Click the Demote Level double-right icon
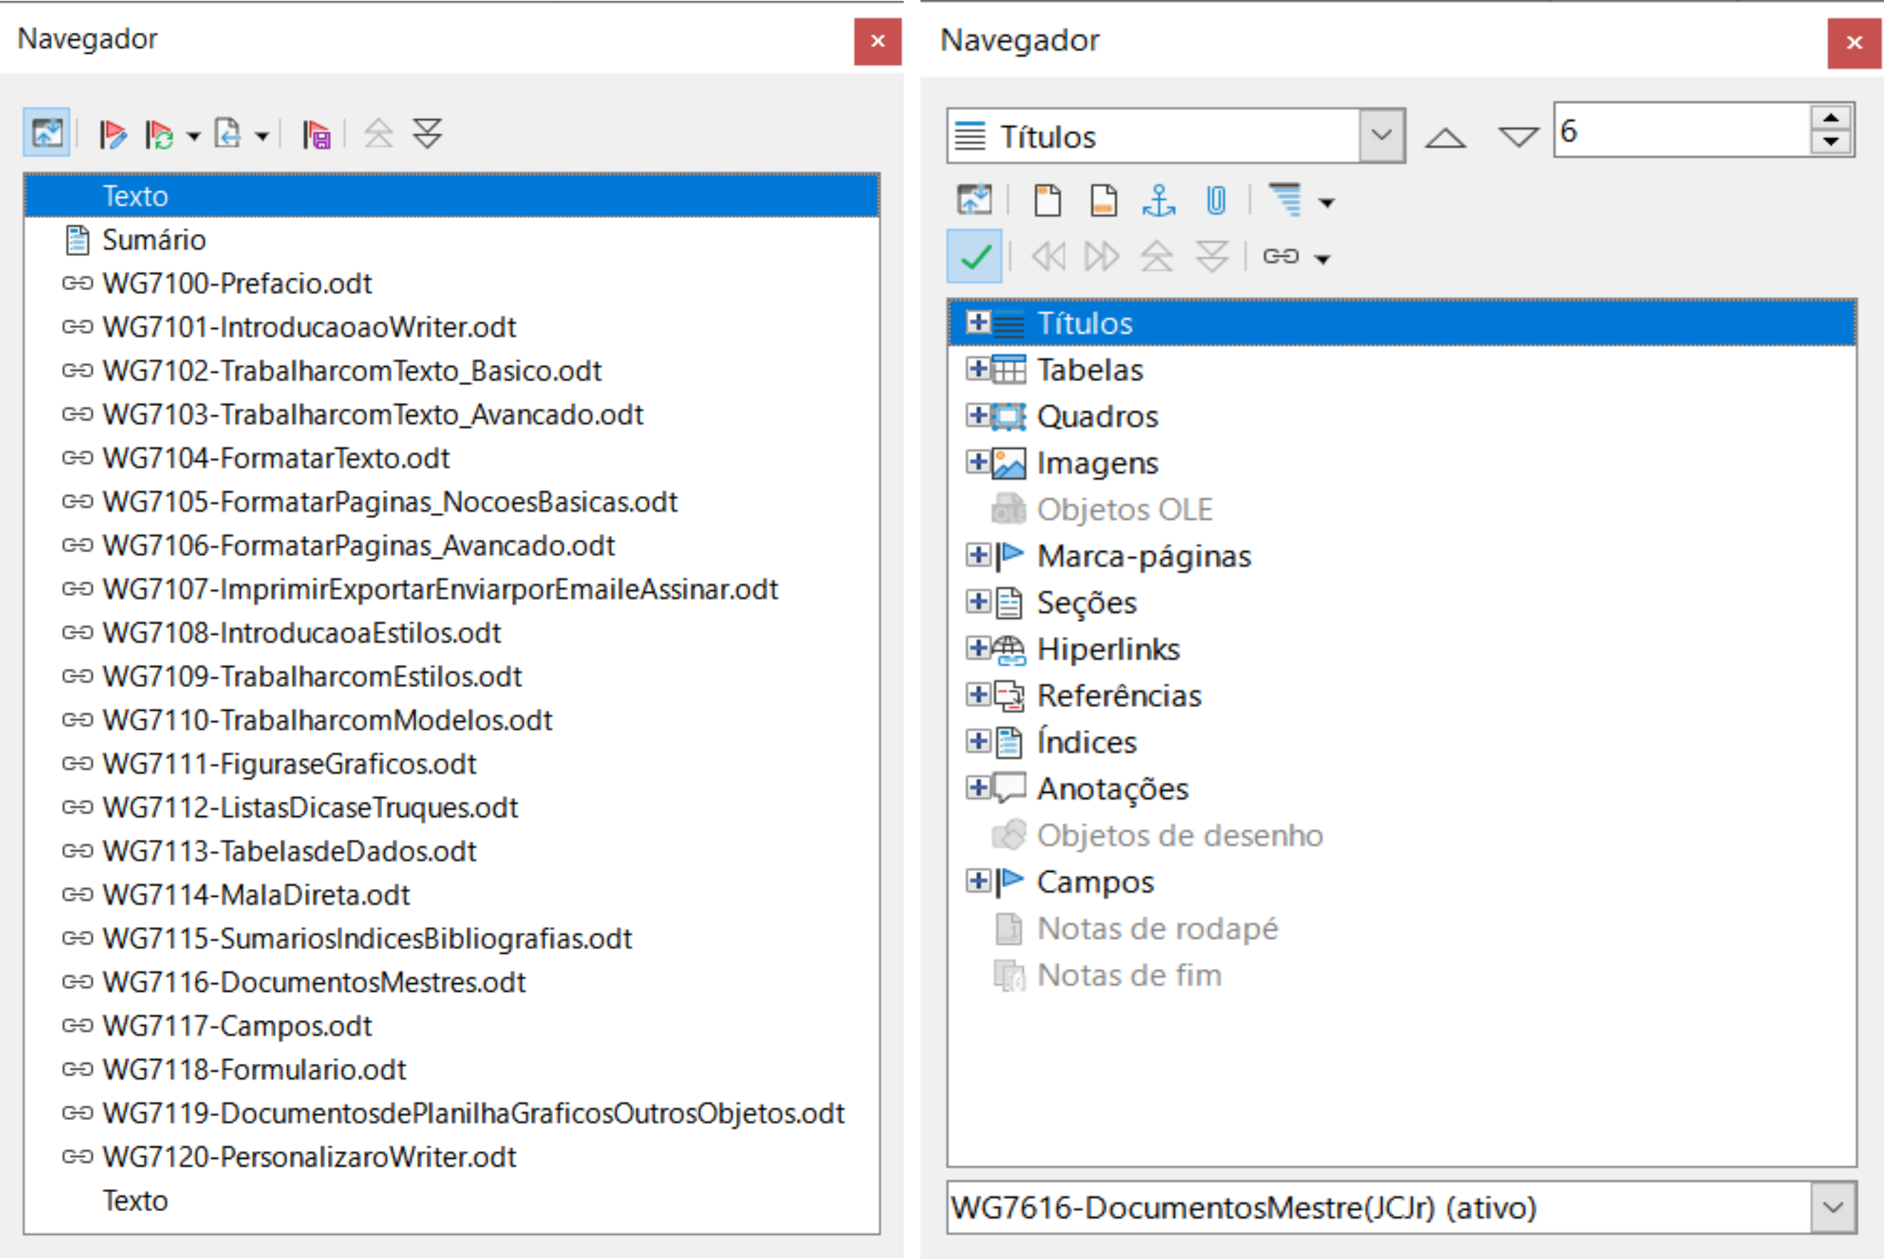This screenshot has height=1259, width=1884. (x=1102, y=257)
